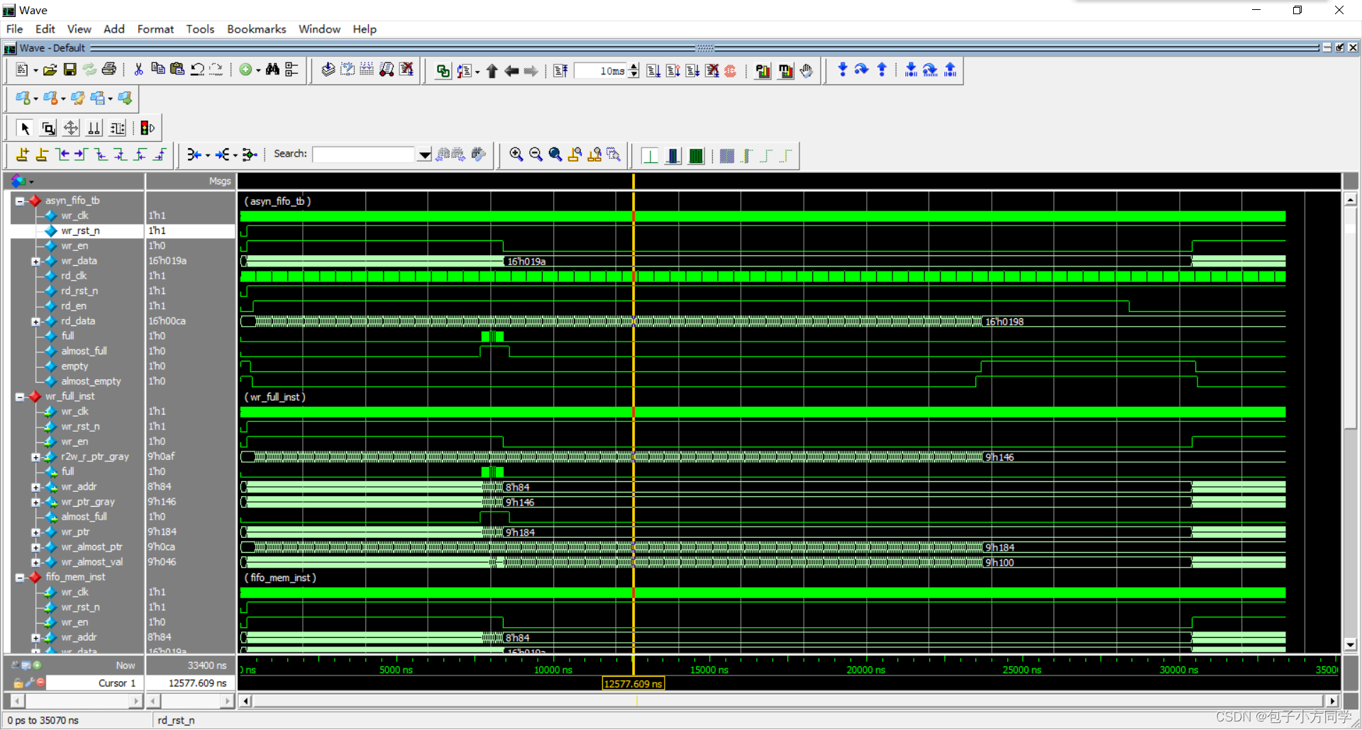Enable Select mode arrow pointer
Screen dimensions: 1362x730
(25, 128)
